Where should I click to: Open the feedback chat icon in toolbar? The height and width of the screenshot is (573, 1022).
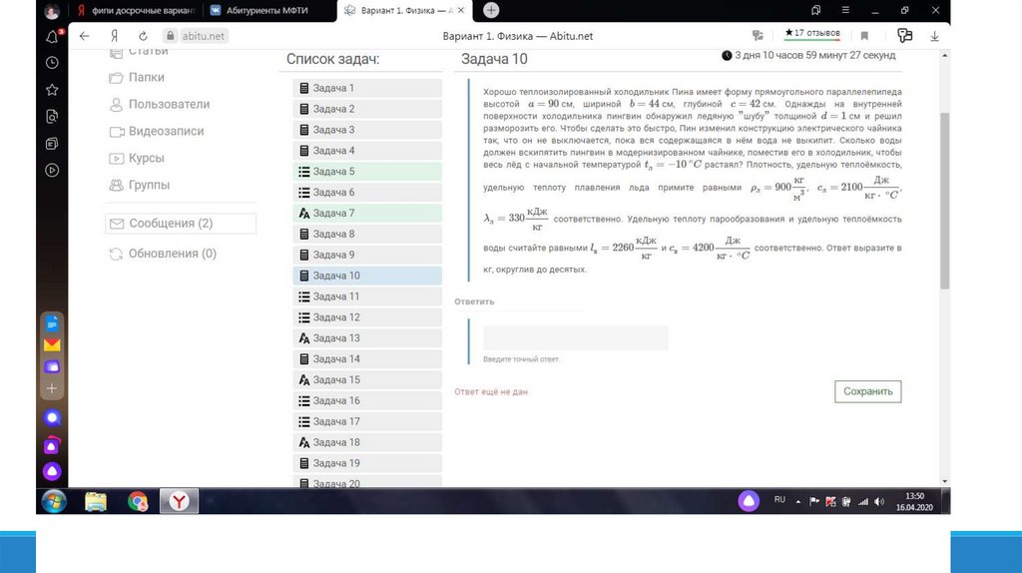pyautogui.click(x=904, y=36)
